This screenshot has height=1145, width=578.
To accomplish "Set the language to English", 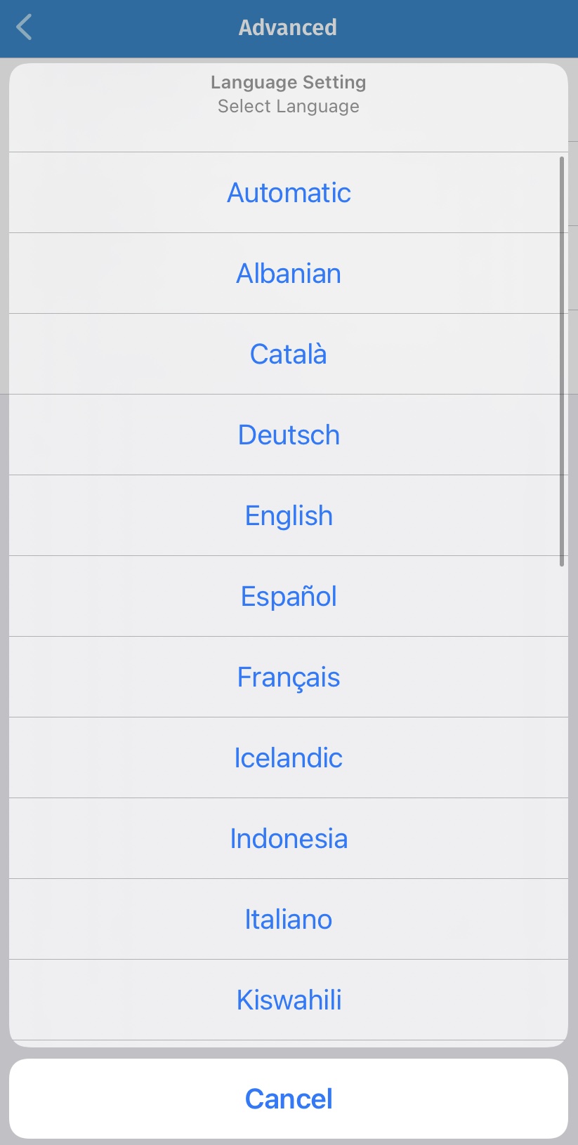I will 289,516.
